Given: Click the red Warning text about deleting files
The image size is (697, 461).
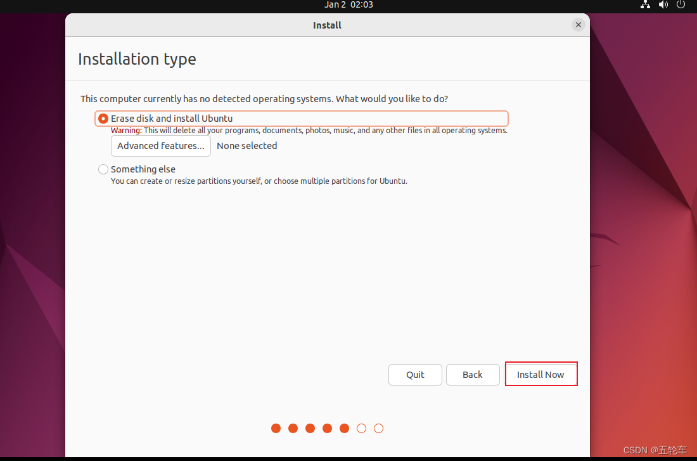Looking at the screenshot, I should pyautogui.click(x=309, y=131).
